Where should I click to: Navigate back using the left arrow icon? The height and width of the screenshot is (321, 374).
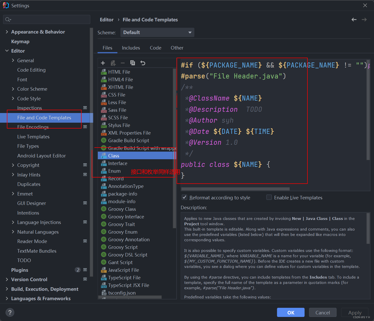click(x=354, y=19)
